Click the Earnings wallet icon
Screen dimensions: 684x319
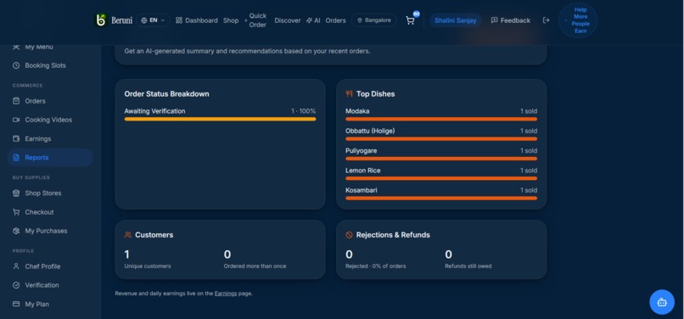[16, 139]
